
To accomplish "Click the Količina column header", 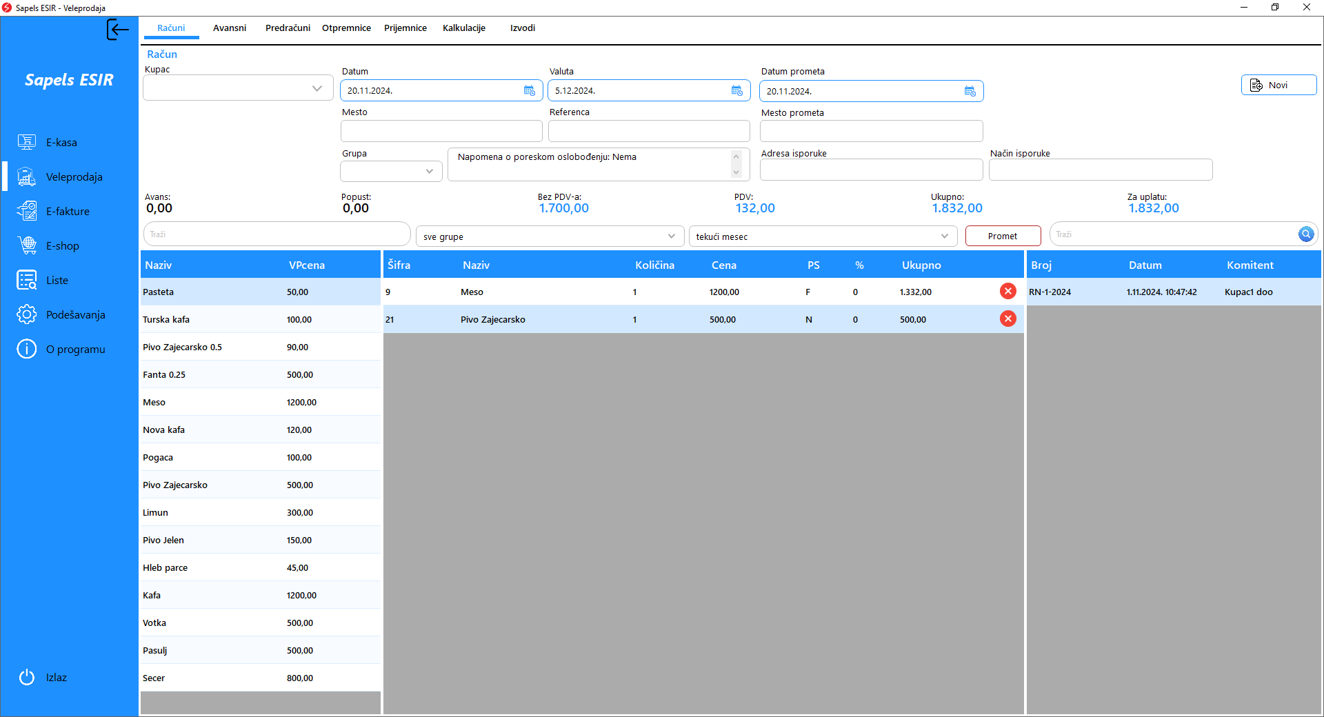I will (654, 265).
